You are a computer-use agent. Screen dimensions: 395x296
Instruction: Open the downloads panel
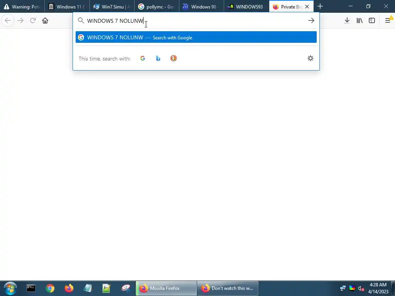(347, 20)
